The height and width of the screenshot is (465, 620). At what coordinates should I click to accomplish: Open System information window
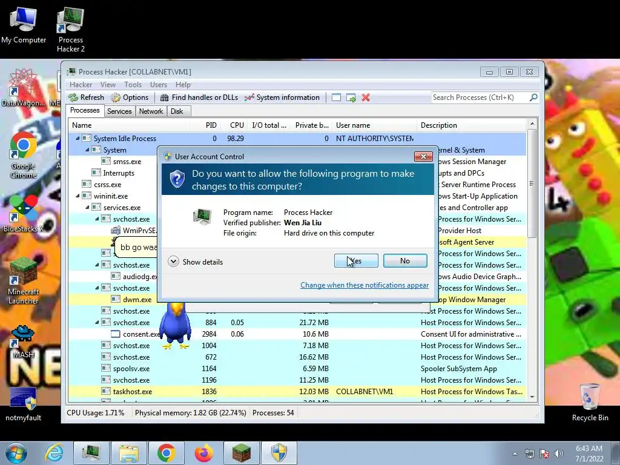(x=282, y=97)
